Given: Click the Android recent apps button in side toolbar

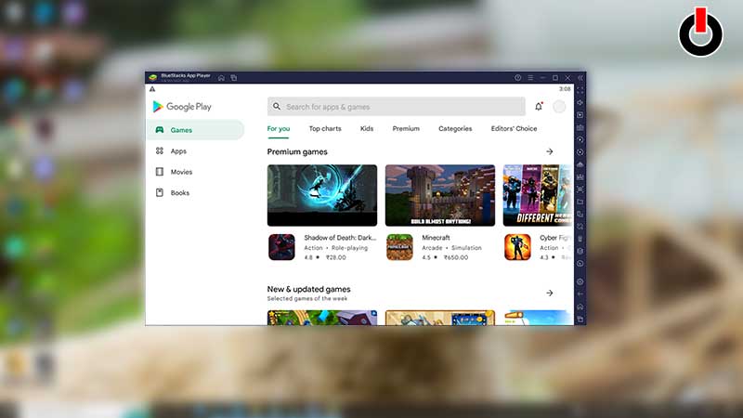Looking at the screenshot, I should [580, 319].
